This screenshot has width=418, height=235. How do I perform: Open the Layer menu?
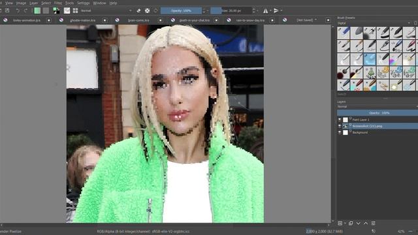33,3
